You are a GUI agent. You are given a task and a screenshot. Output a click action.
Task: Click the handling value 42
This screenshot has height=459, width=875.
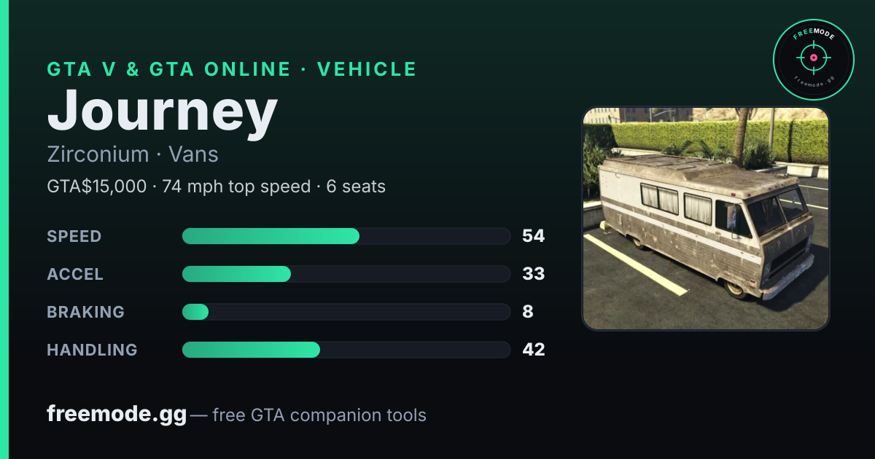click(534, 350)
